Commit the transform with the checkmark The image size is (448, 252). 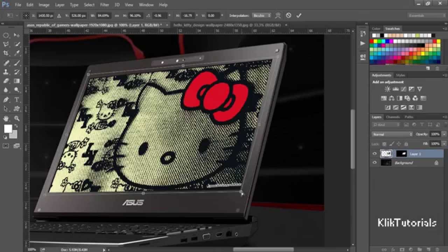(x=299, y=15)
